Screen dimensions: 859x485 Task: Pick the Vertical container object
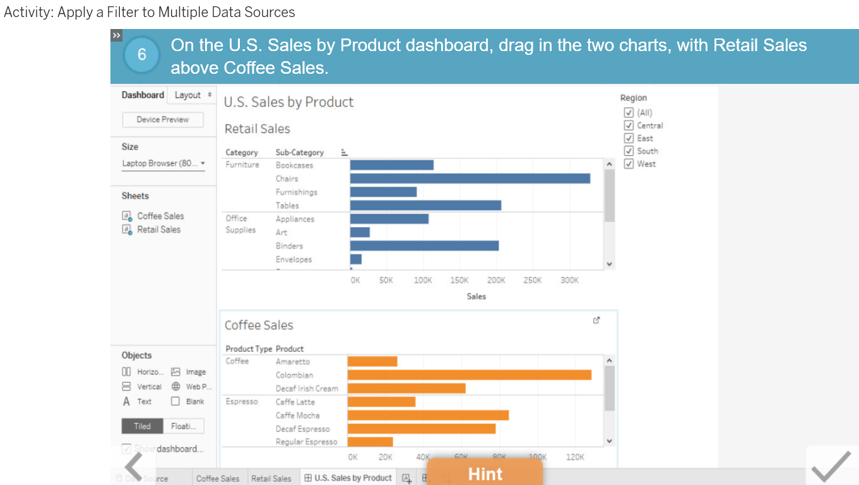(x=142, y=387)
